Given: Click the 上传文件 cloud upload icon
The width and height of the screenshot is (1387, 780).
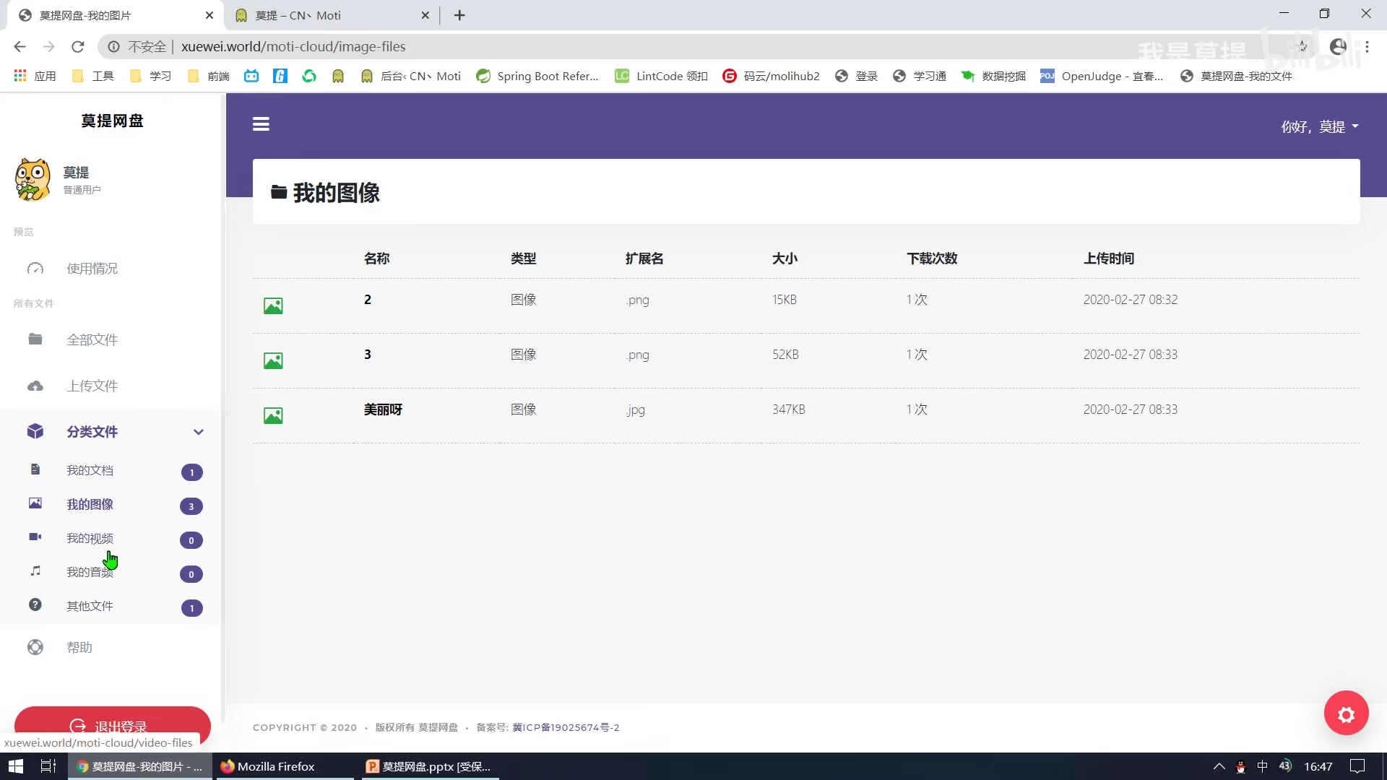Looking at the screenshot, I should (35, 386).
